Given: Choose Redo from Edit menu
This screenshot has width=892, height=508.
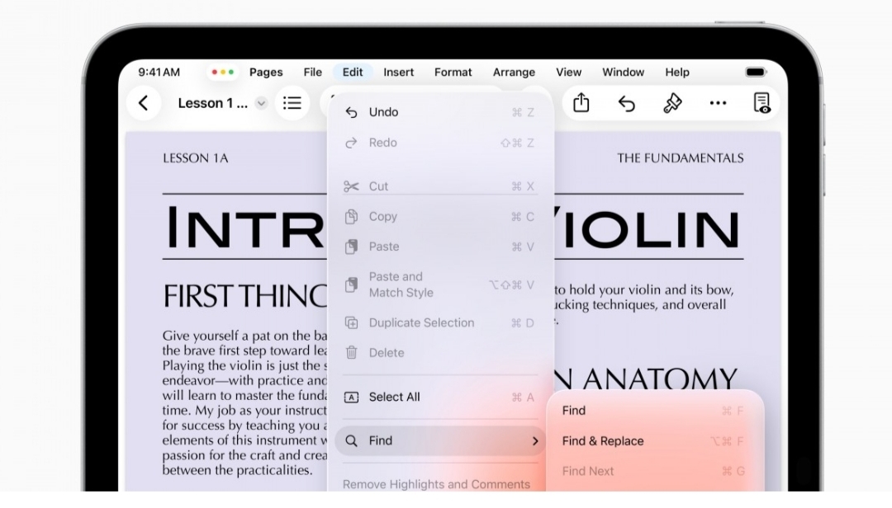Looking at the screenshot, I should [439, 143].
